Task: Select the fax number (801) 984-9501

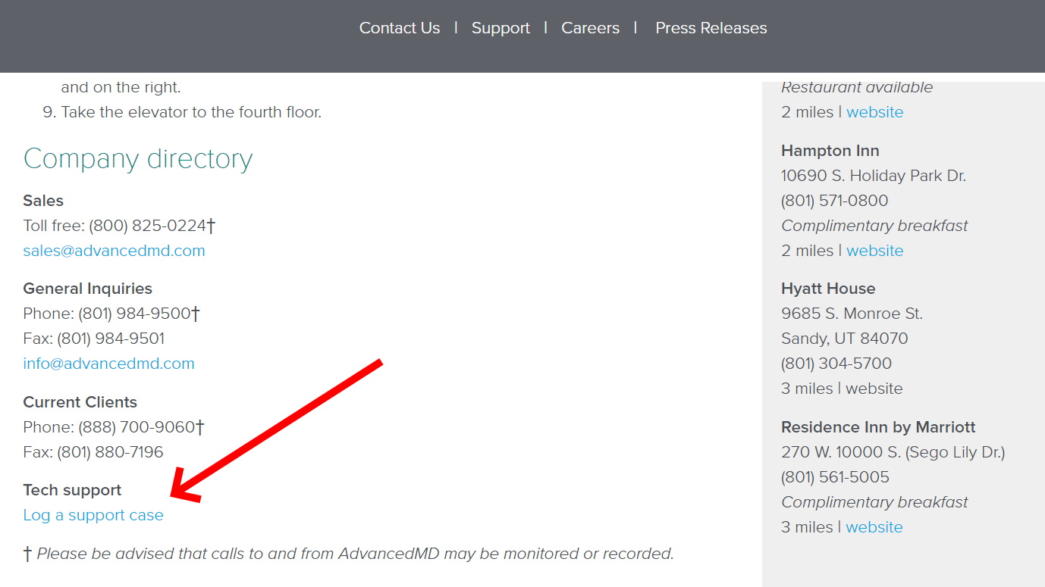Action: pos(111,339)
